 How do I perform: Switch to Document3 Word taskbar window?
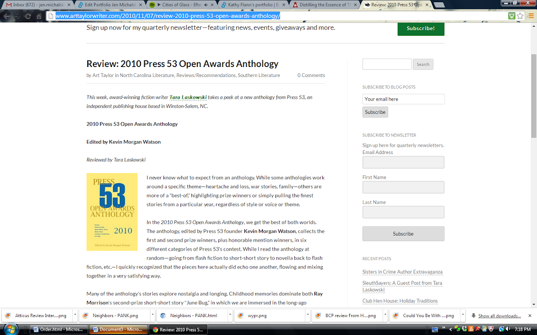coord(119,329)
